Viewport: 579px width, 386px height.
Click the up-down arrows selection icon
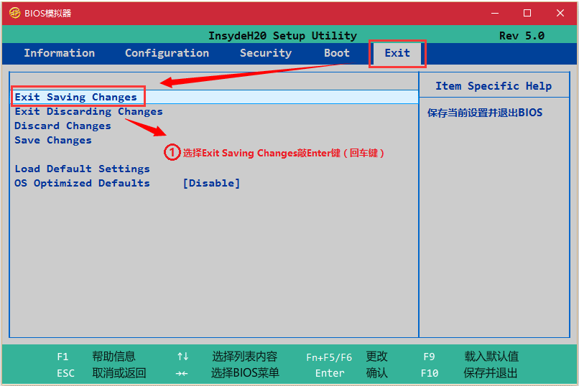pos(183,357)
